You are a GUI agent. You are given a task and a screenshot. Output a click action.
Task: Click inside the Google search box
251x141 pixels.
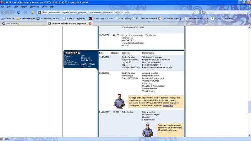tap(226, 12)
